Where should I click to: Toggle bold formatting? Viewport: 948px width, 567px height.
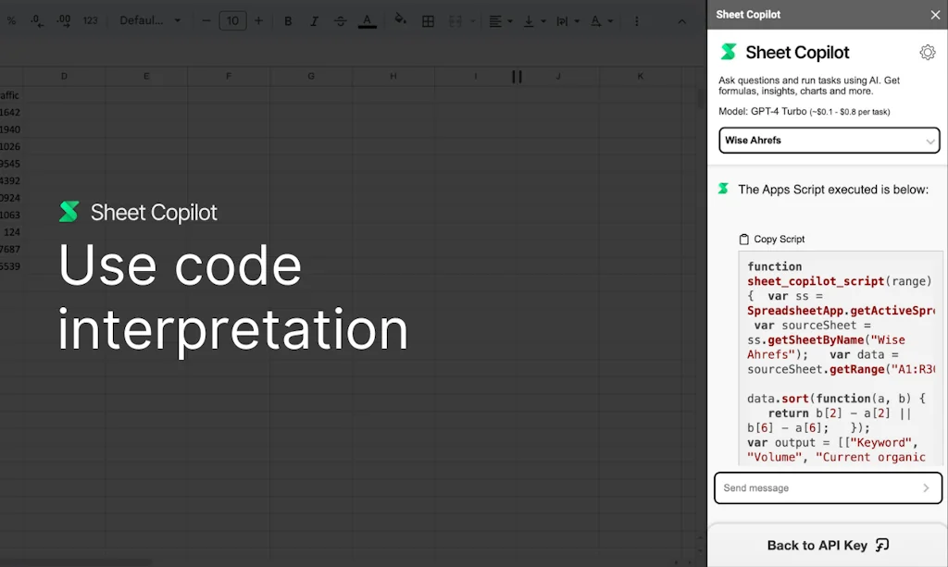pos(288,19)
